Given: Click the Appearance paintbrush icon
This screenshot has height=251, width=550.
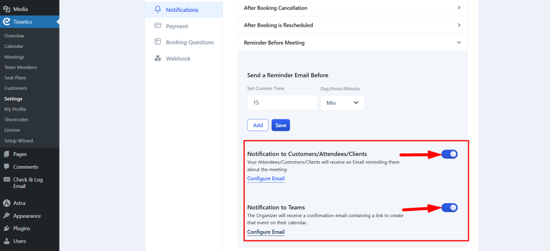Looking at the screenshot, I should pyautogui.click(x=6, y=216).
